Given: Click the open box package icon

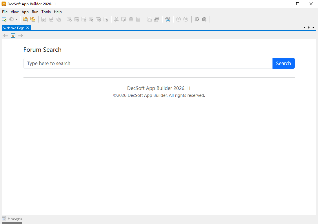Looking at the screenshot, I should [131, 19].
